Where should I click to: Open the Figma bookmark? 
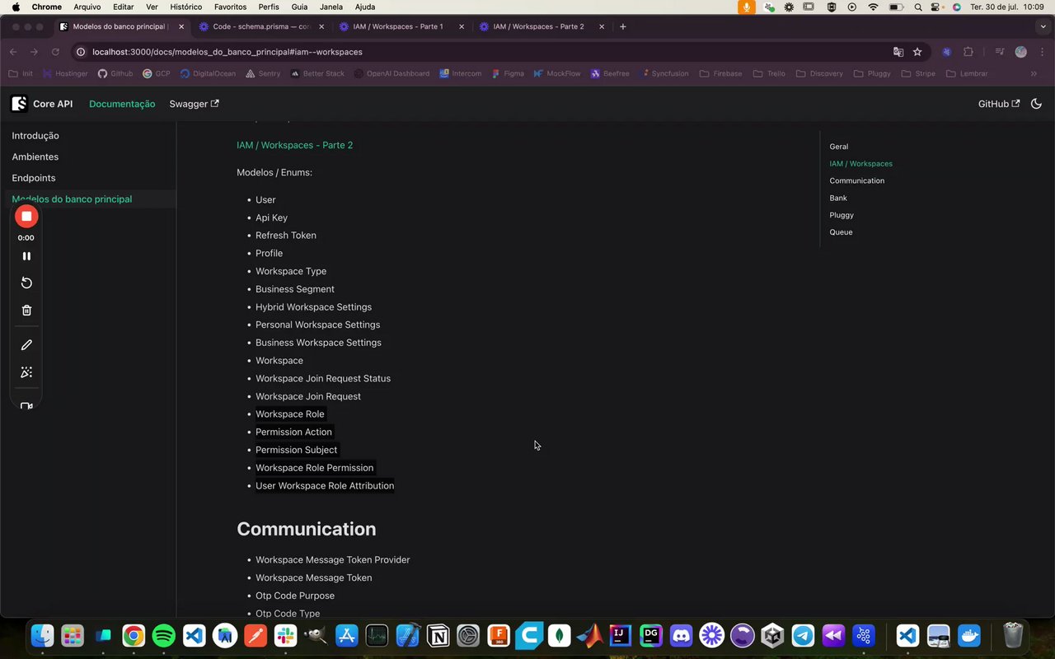(507, 73)
